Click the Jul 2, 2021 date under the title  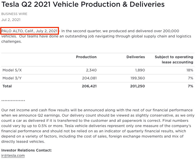[11, 20]
